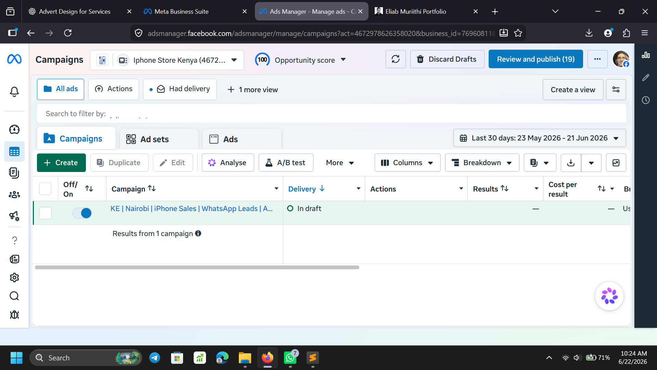The width and height of the screenshot is (657, 370).
Task: Refresh the campaigns table data
Action: 396,59
